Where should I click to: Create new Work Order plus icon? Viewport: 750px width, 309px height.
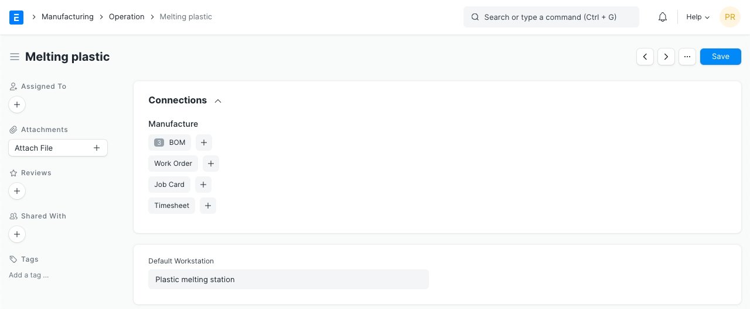pyautogui.click(x=211, y=164)
